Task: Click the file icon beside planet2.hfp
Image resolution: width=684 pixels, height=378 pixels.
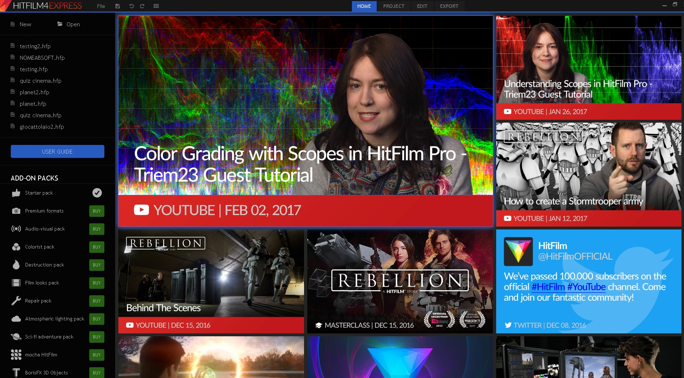Action: (13, 92)
